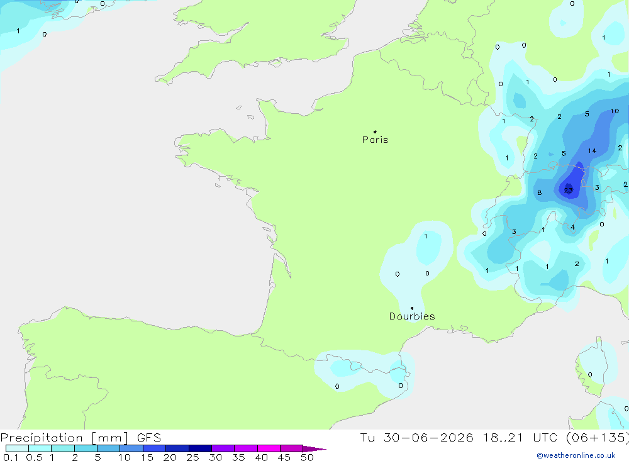Viewport: 629px width, 461px height.
Task: Click the 5 mm legend color swatch
Action: pyautogui.click(x=108, y=448)
